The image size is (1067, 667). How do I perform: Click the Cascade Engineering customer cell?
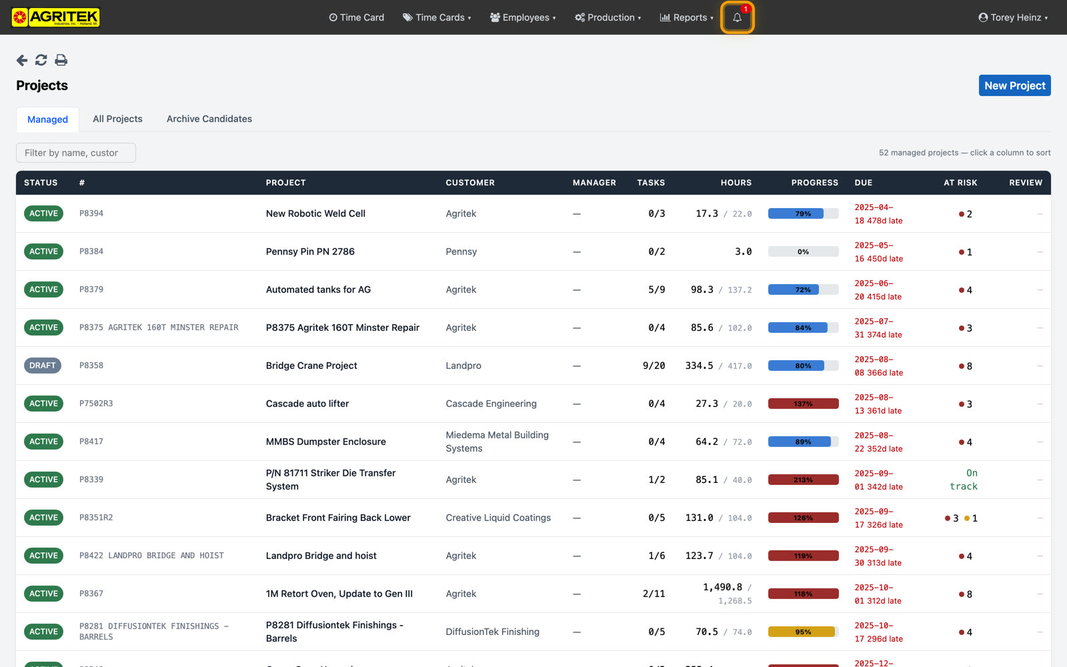coord(491,404)
